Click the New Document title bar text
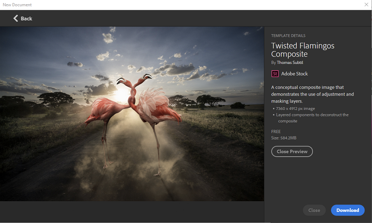The width and height of the screenshot is (372, 223). 17,5
